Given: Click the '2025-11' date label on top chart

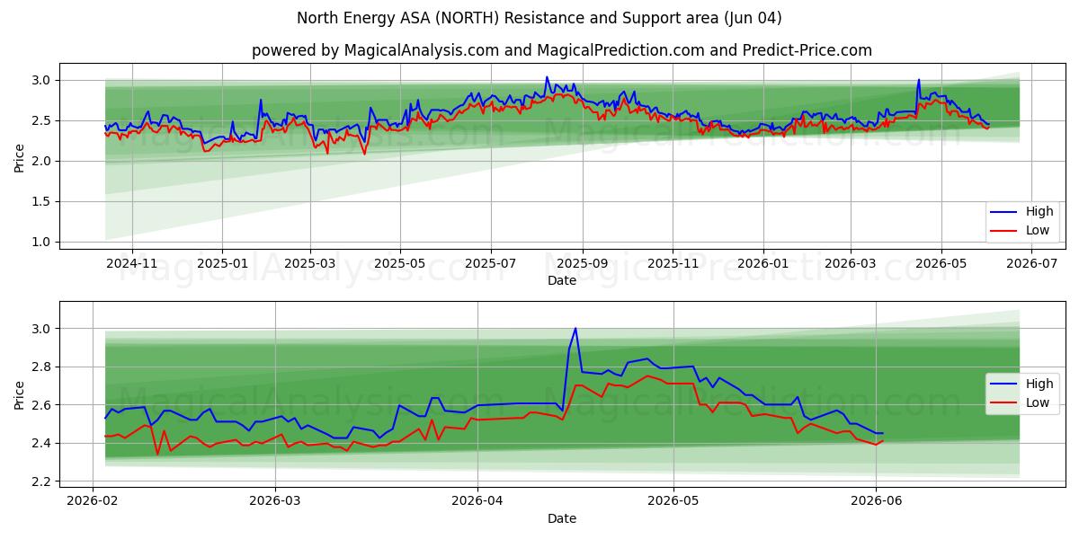Looking at the screenshot, I should (x=673, y=264).
